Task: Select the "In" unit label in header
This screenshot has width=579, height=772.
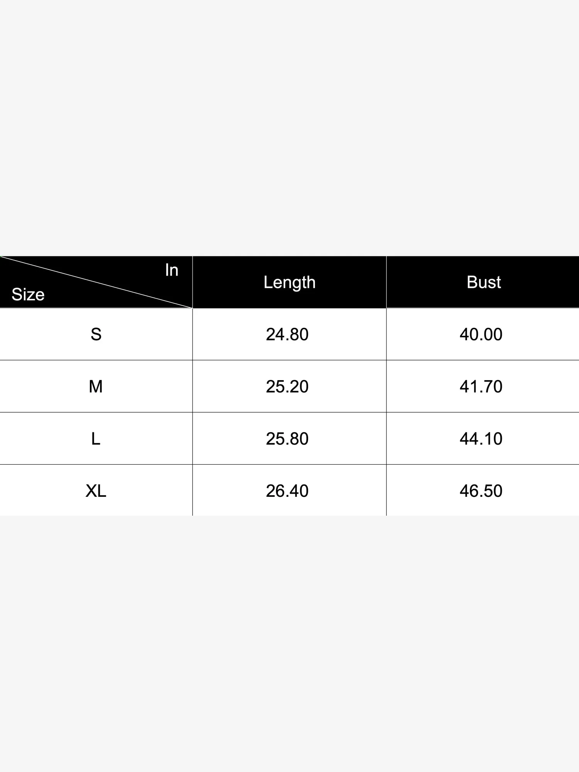Action: [x=171, y=270]
